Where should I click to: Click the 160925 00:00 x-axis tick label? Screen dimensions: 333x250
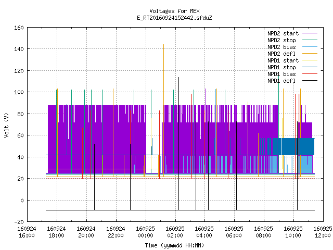click(x=145, y=232)
